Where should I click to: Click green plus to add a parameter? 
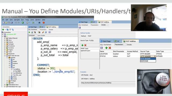106,48
